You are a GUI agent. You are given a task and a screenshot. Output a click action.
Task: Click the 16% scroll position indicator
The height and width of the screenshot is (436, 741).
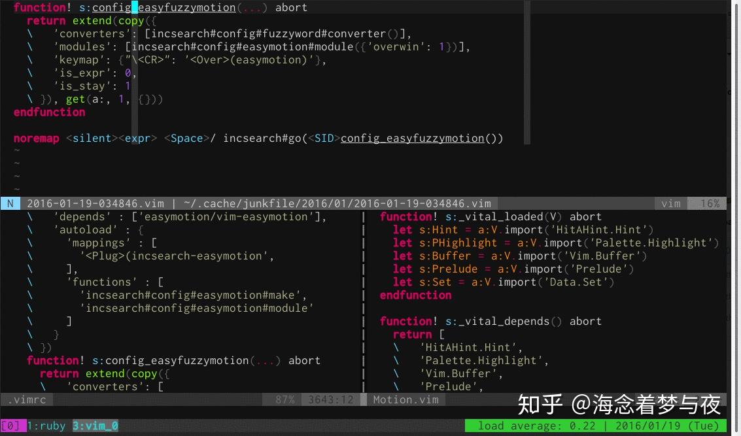(708, 203)
